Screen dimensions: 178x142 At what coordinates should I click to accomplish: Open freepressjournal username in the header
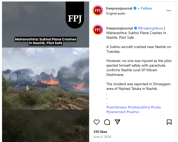tap(119, 8)
